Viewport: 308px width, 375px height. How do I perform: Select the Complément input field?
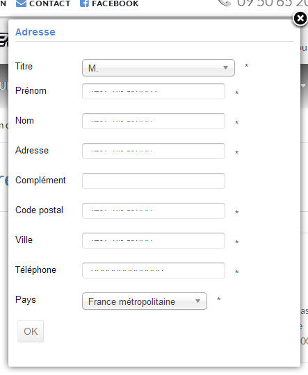point(154,181)
